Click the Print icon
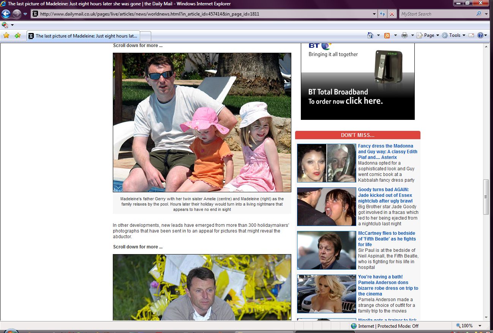This screenshot has width=493, height=333. point(404,35)
